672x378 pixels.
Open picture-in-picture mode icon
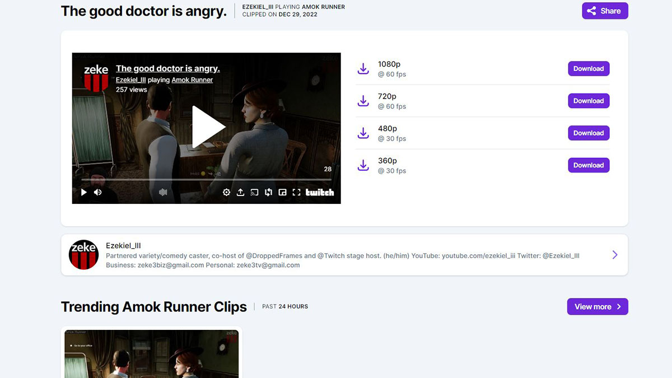(282, 192)
